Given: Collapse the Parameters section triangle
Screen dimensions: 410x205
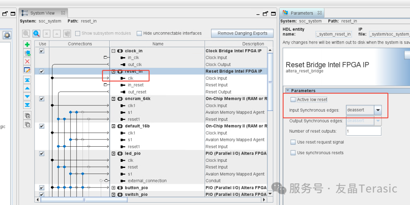Looking at the screenshot, I should [x=288, y=91].
